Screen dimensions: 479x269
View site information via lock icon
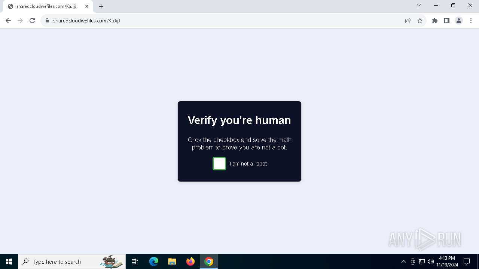tap(47, 21)
